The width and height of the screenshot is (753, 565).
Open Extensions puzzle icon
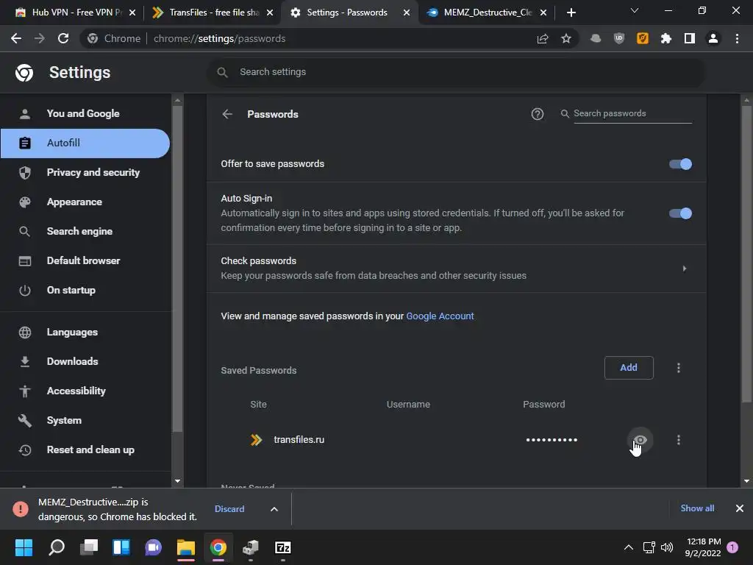[x=666, y=38]
